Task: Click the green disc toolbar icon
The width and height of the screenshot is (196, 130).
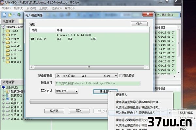Action: 19,15
